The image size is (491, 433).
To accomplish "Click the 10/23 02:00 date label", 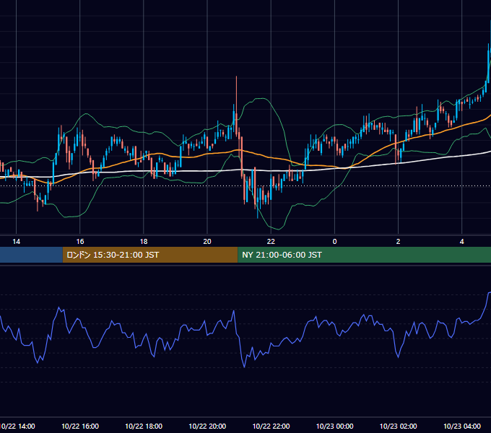I will (x=399, y=426).
